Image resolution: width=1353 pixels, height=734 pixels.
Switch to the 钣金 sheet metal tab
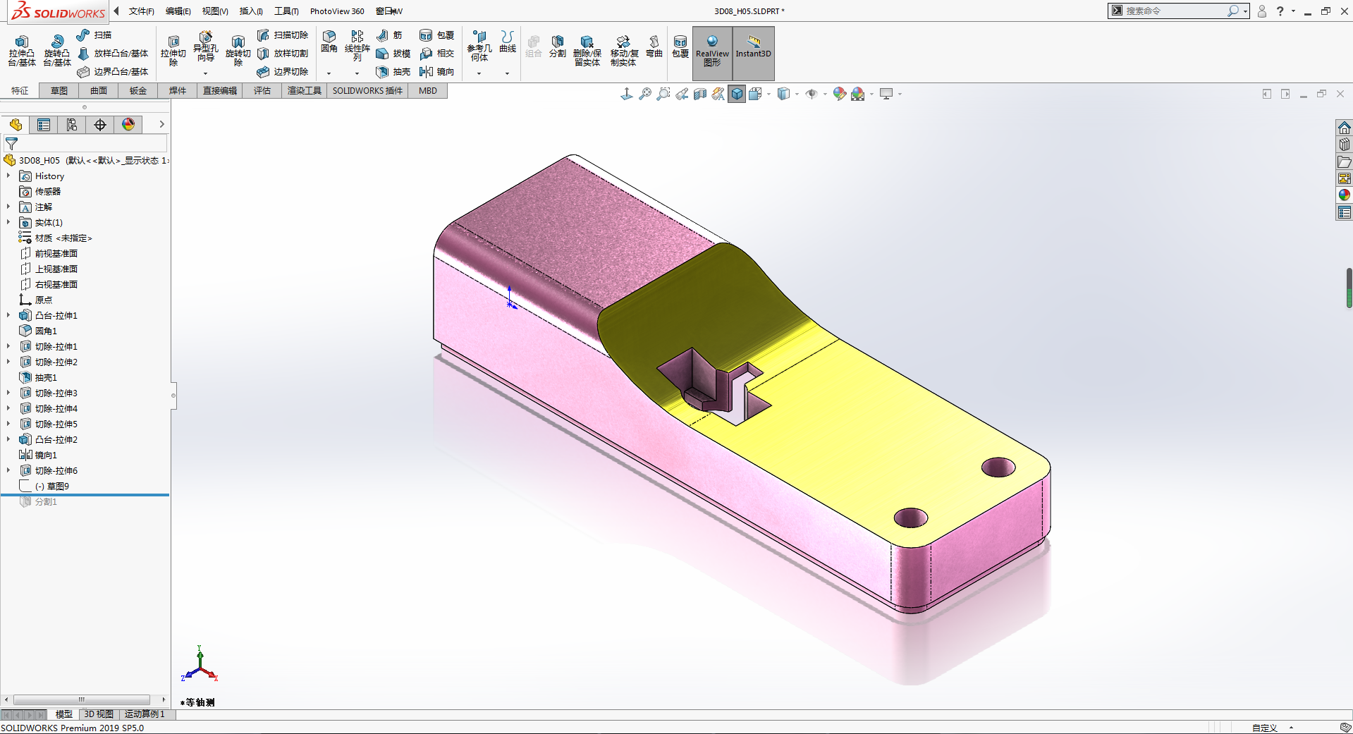point(138,90)
